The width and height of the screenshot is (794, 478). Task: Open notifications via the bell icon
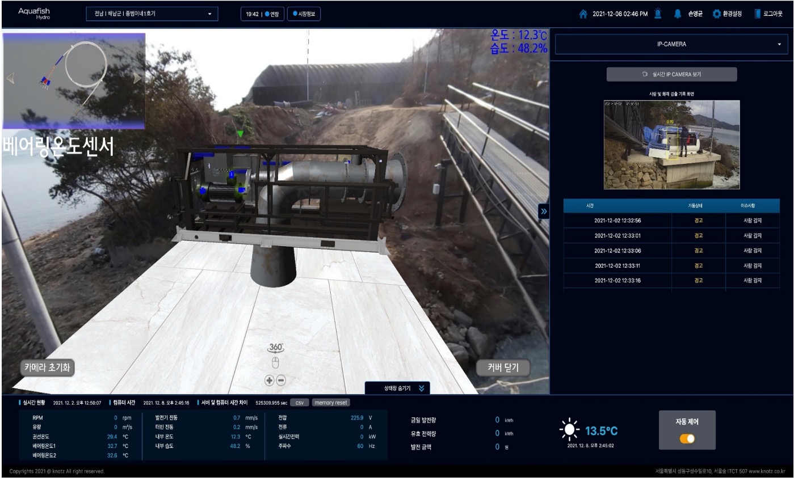click(677, 14)
